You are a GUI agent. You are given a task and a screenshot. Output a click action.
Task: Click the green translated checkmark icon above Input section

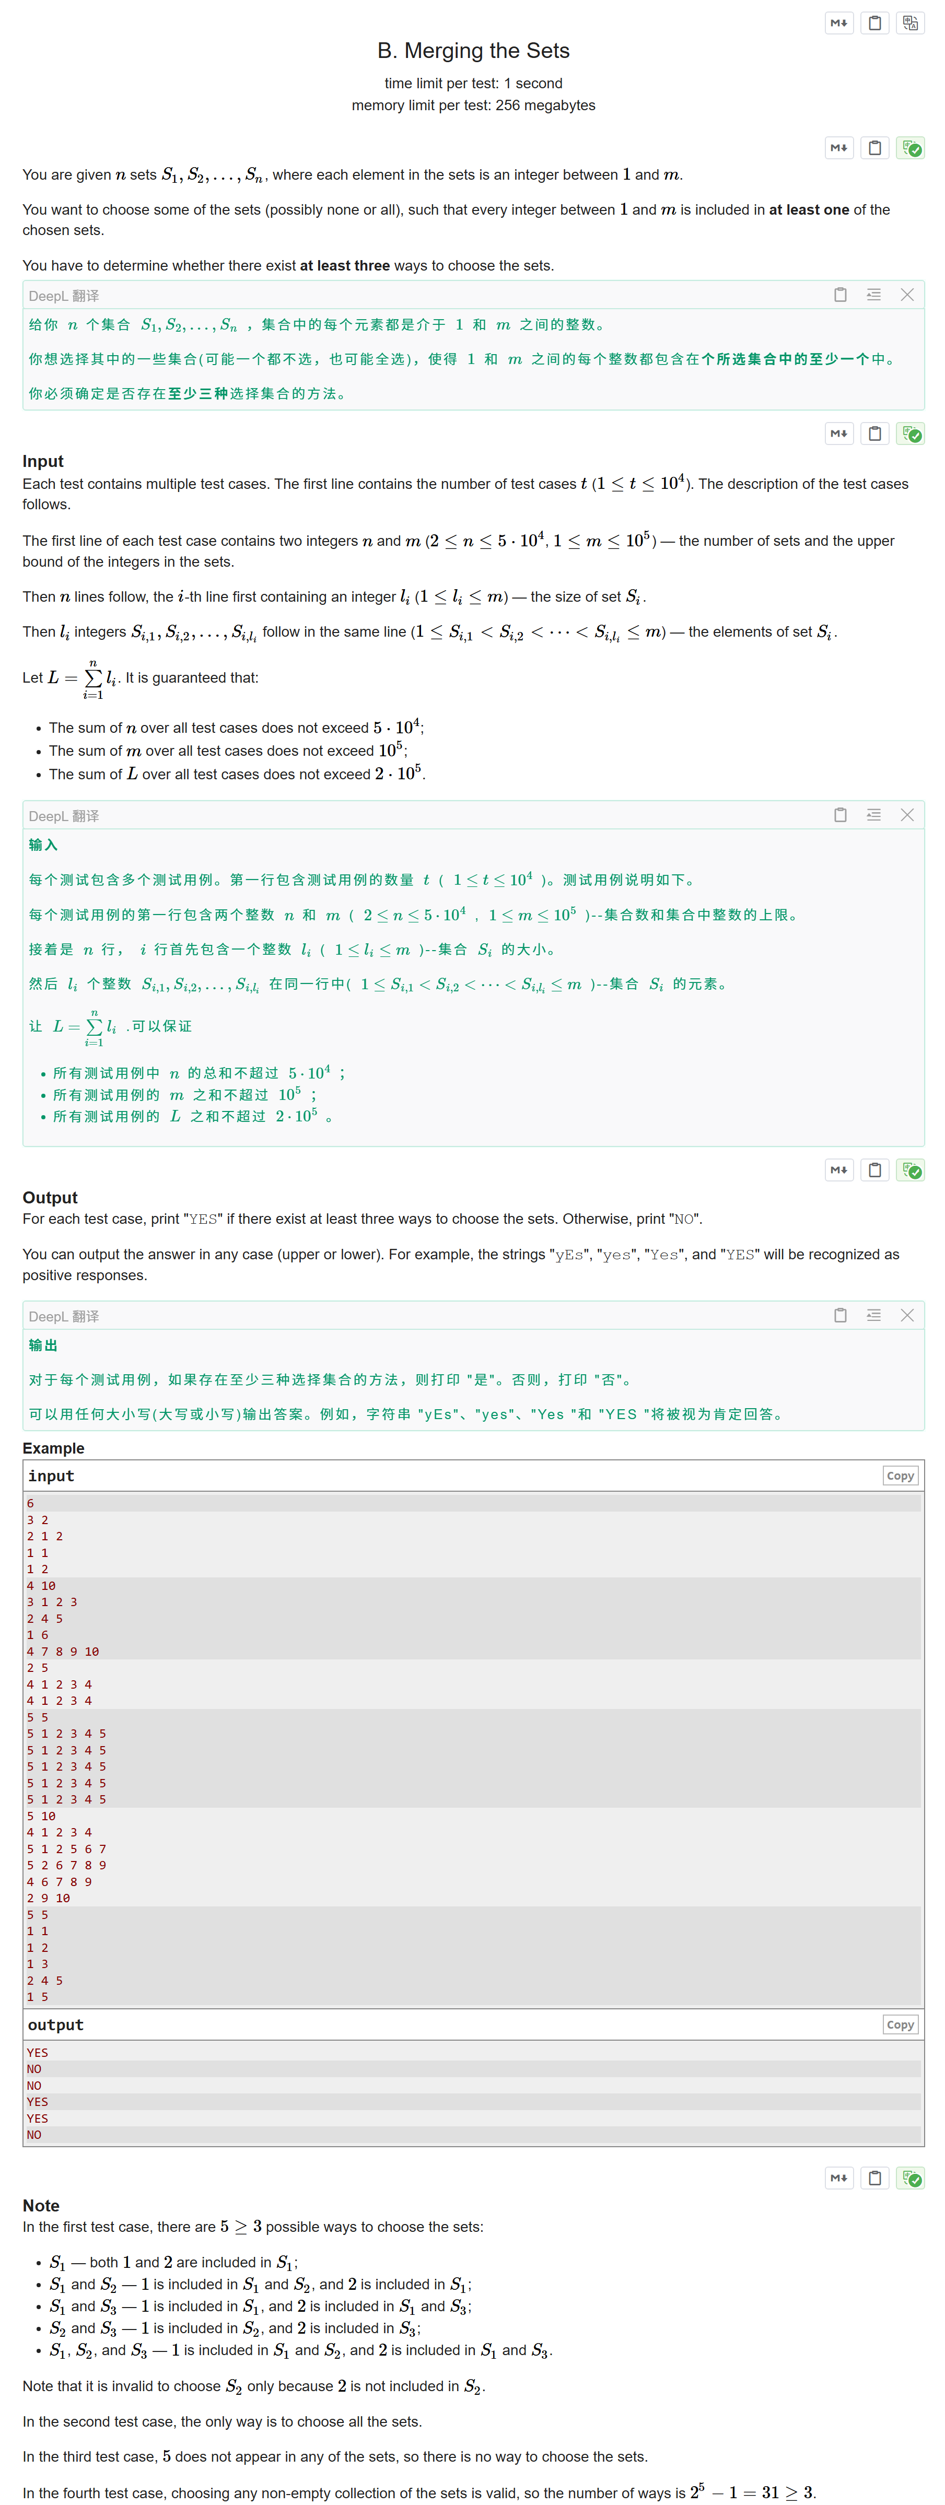[911, 433]
